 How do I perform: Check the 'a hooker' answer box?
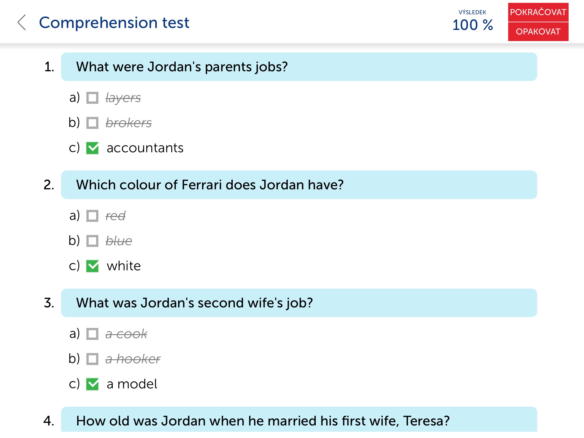coord(92,359)
